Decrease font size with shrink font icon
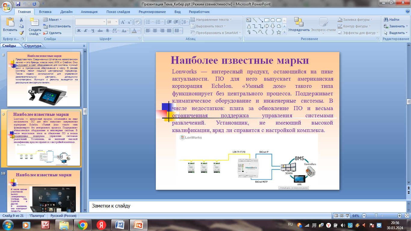This screenshot has height=231, width=411. coord(129,22)
